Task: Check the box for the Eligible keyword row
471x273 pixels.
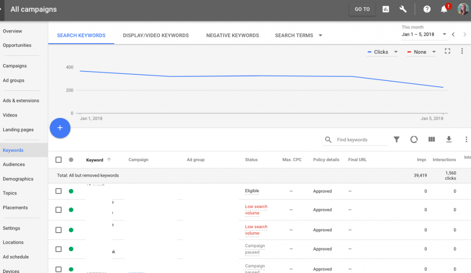Action: 58,191
